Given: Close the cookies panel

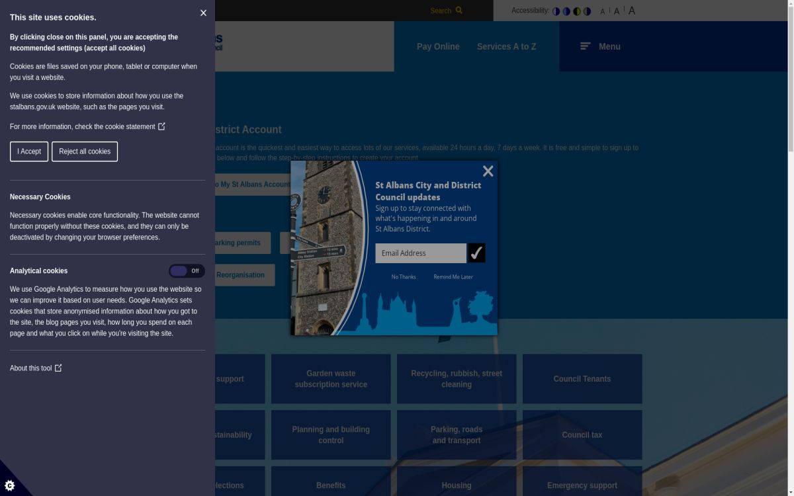Looking at the screenshot, I should pyautogui.click(x=203, y=13).
